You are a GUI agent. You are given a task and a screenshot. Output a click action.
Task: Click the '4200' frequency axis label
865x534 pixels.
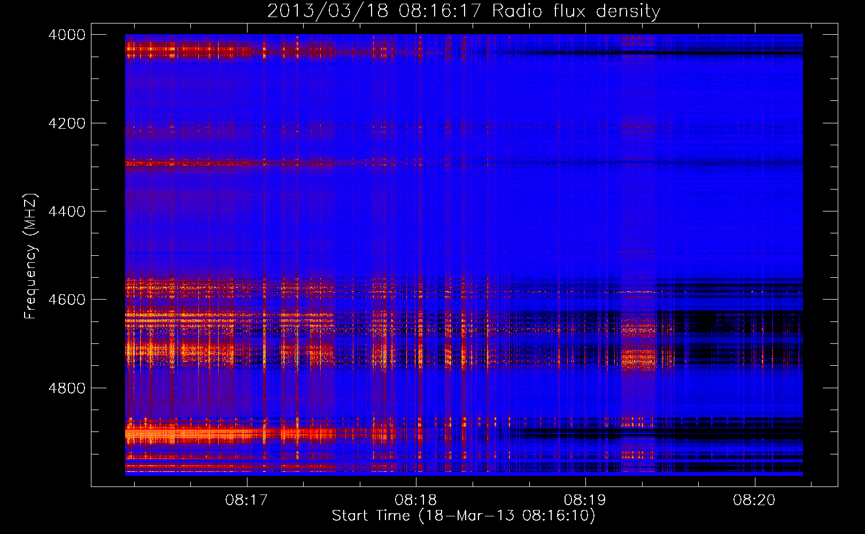tap(67, 123)
